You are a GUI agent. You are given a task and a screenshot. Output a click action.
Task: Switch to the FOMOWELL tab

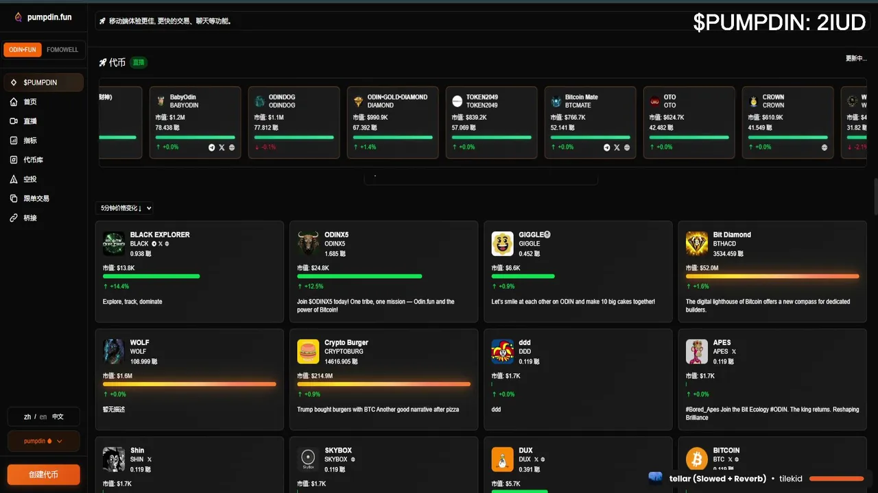coord(62,50)
